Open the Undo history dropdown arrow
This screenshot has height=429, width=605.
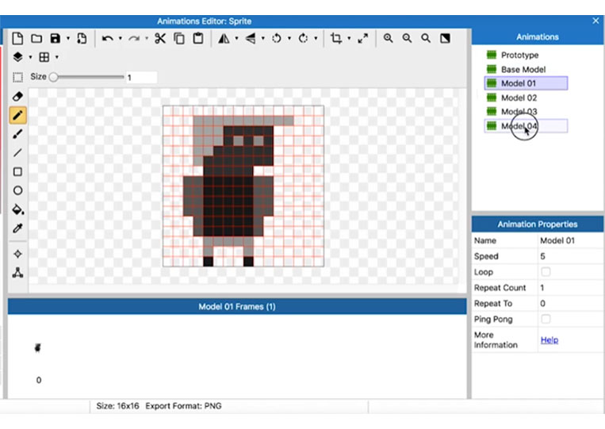pyautogui.click(x=121, y=38)
